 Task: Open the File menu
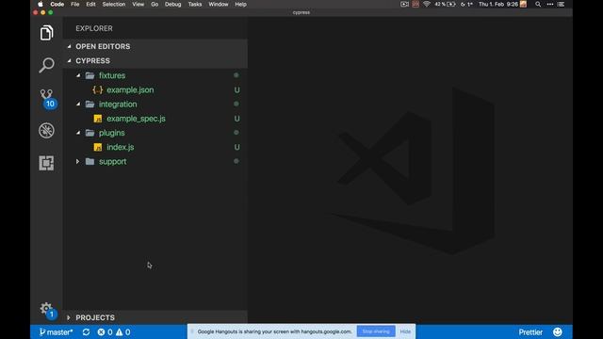click(x=75, y=4)
